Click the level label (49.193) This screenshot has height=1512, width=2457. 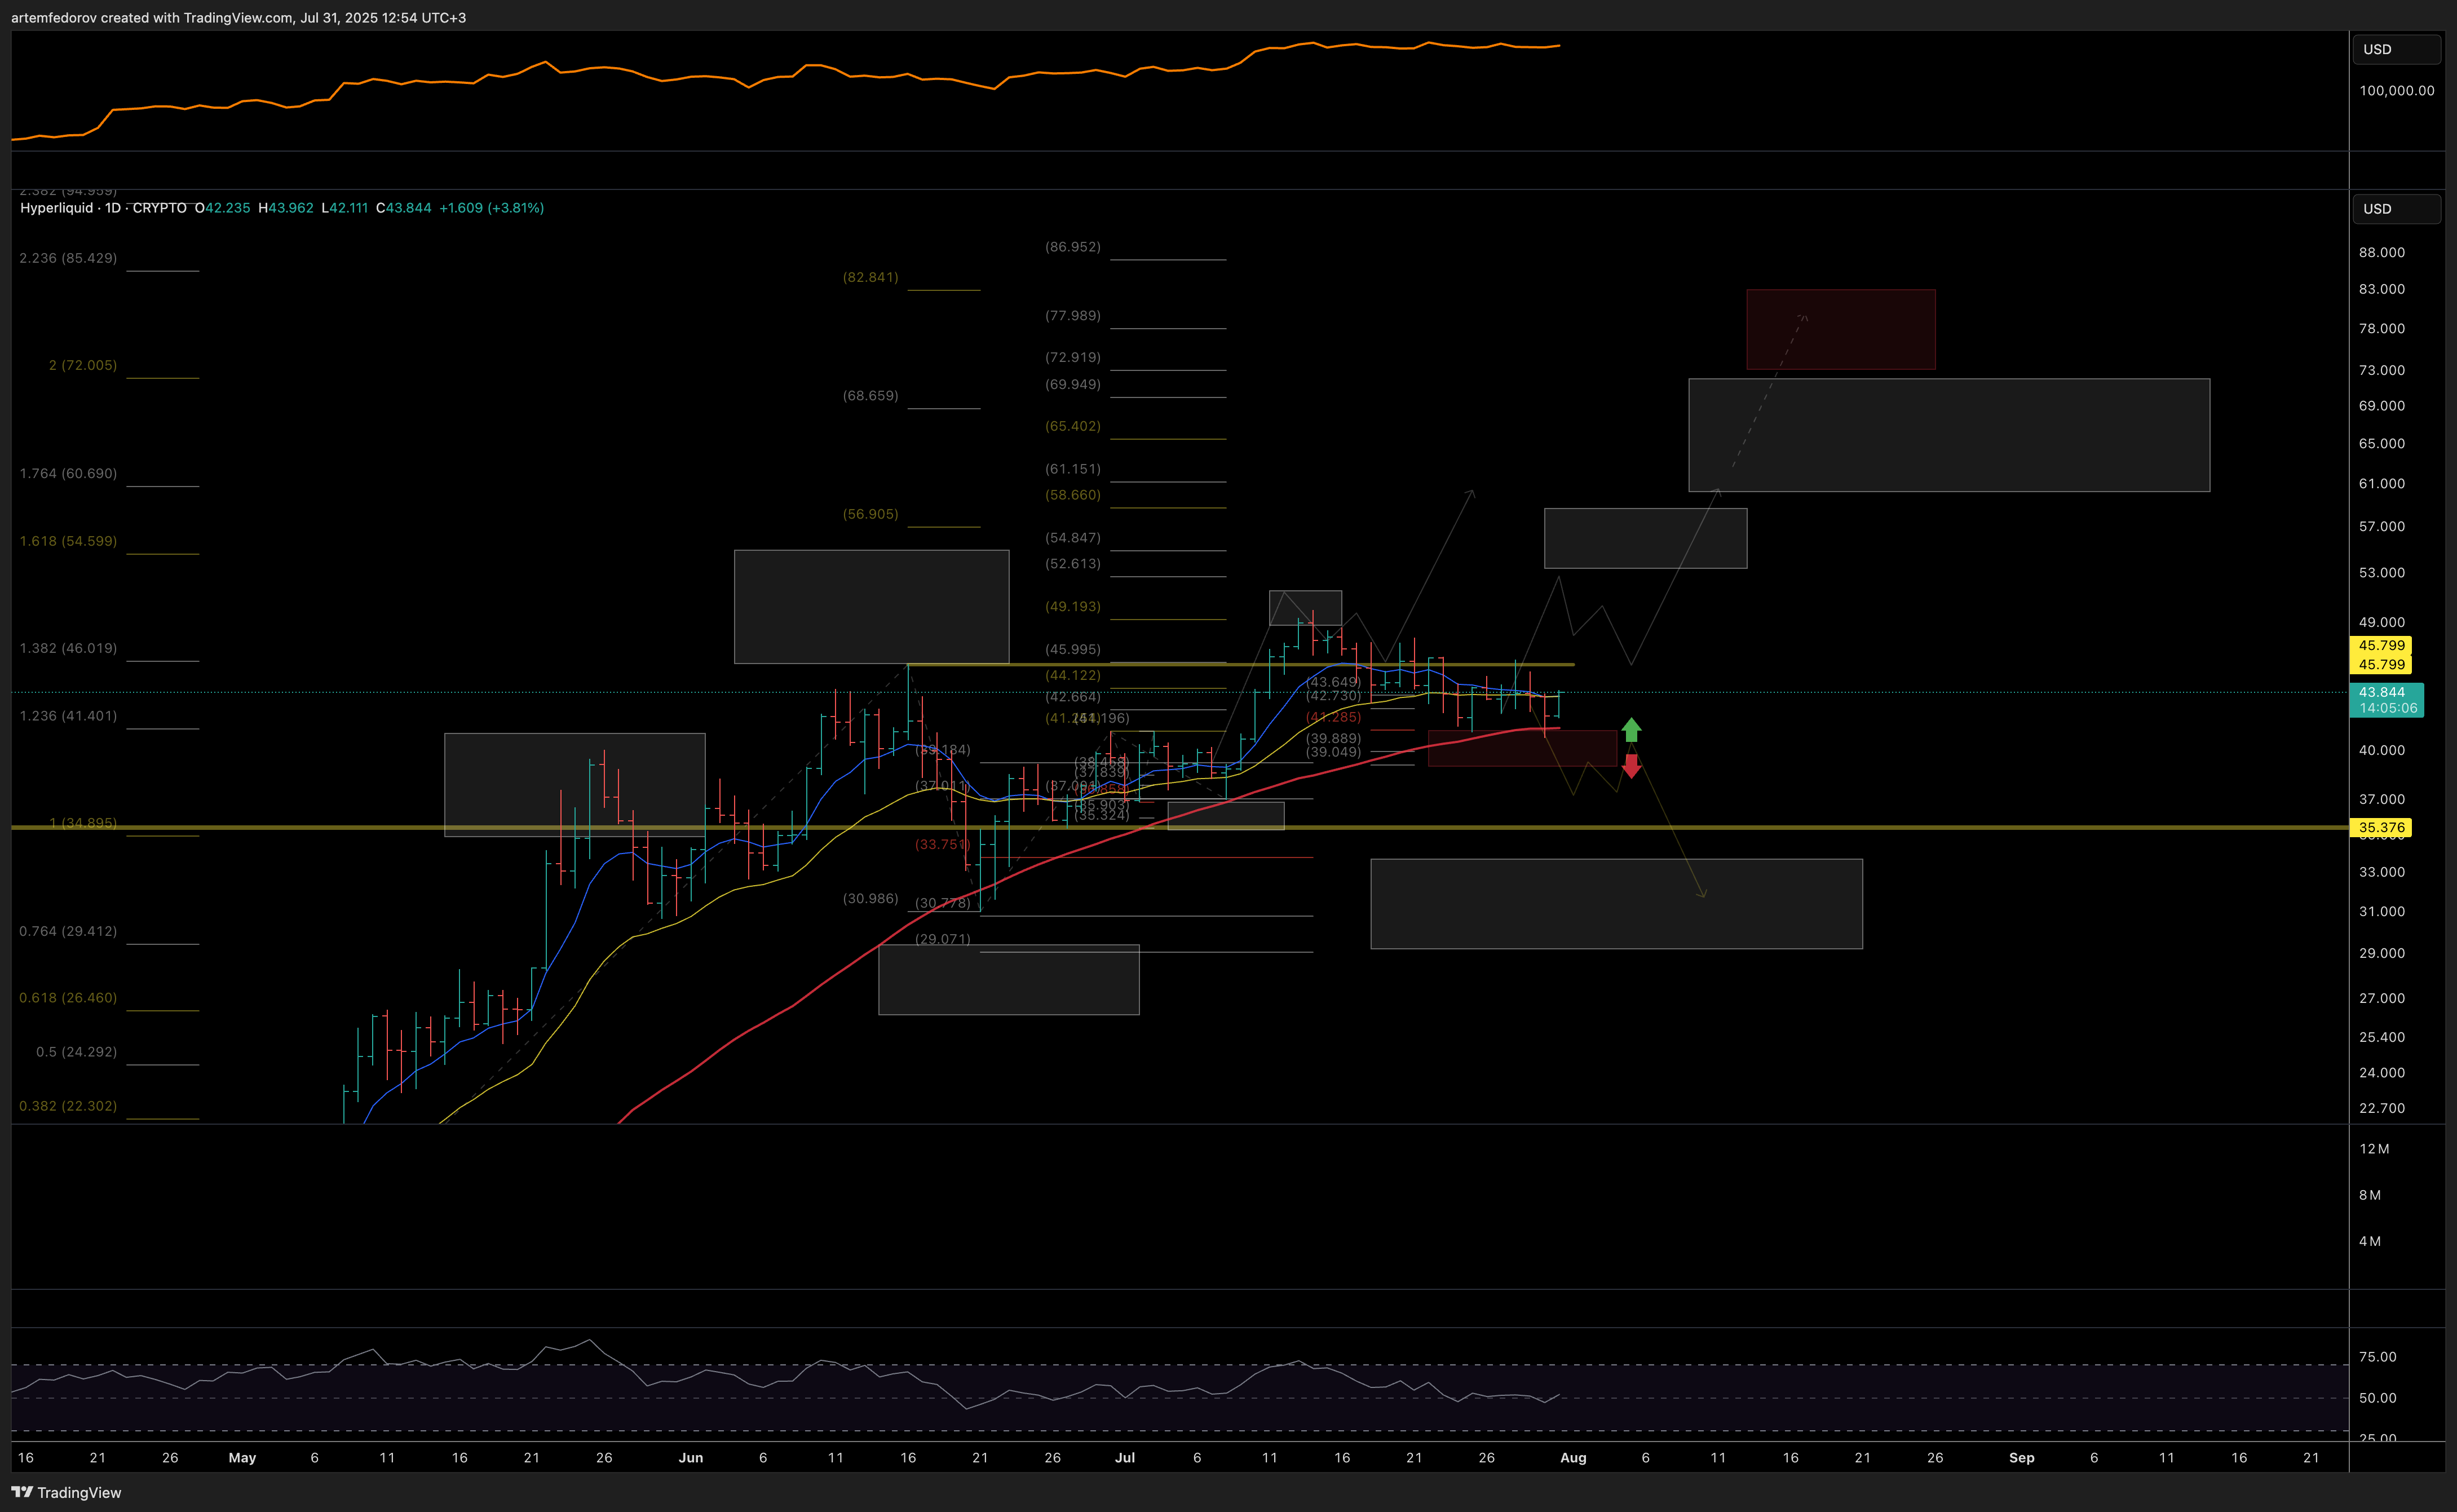tap(1073, 607)
